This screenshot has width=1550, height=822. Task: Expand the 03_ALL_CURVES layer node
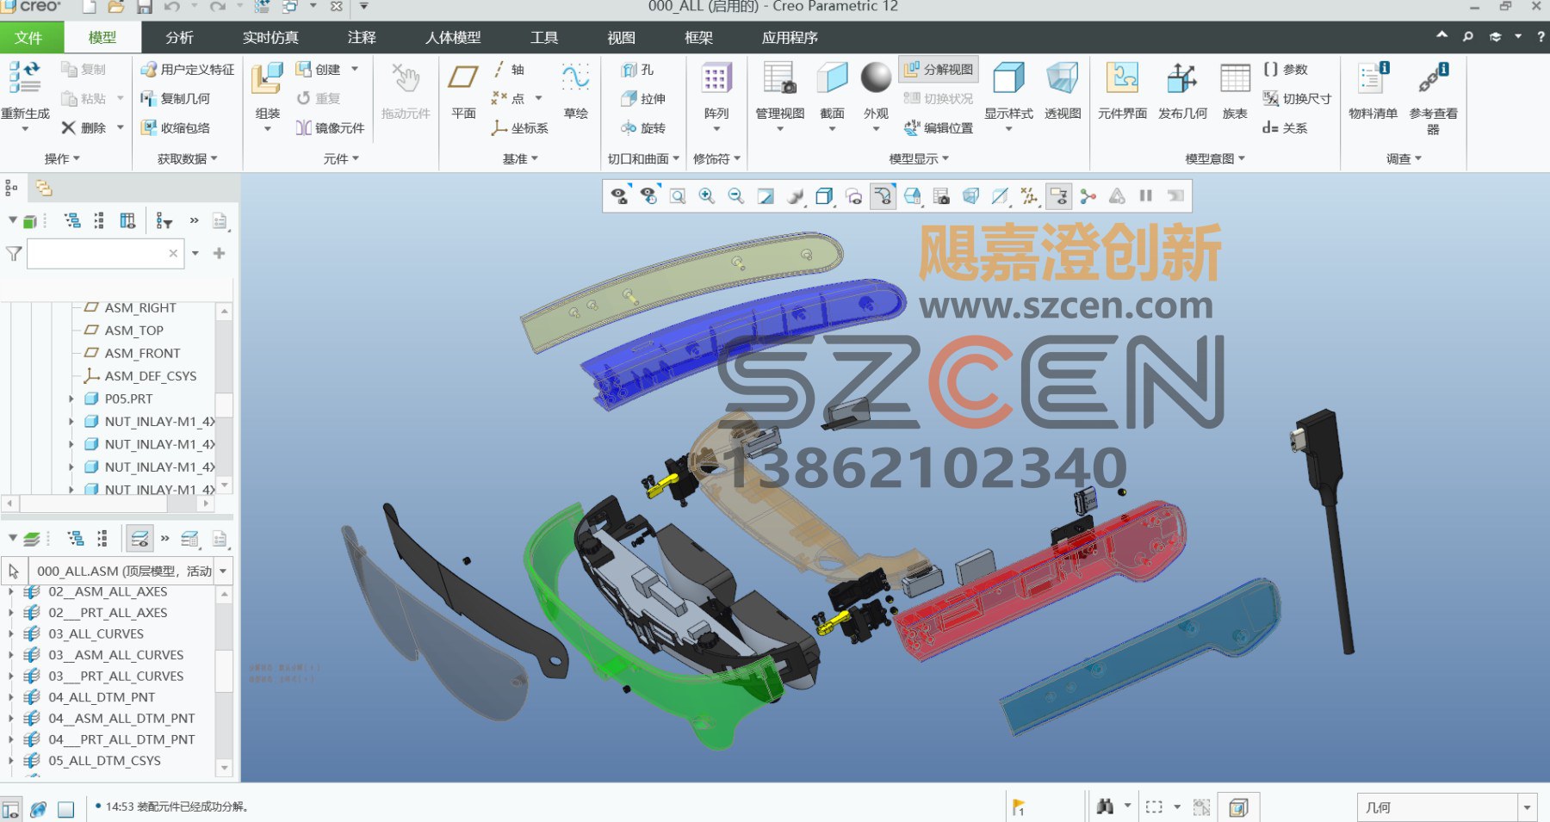tap(10, 634)
